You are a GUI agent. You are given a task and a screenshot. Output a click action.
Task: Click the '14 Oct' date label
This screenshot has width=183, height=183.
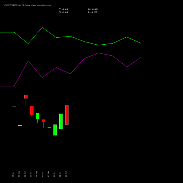point(37,174)
